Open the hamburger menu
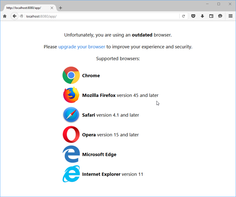 [x=230, y=16]
